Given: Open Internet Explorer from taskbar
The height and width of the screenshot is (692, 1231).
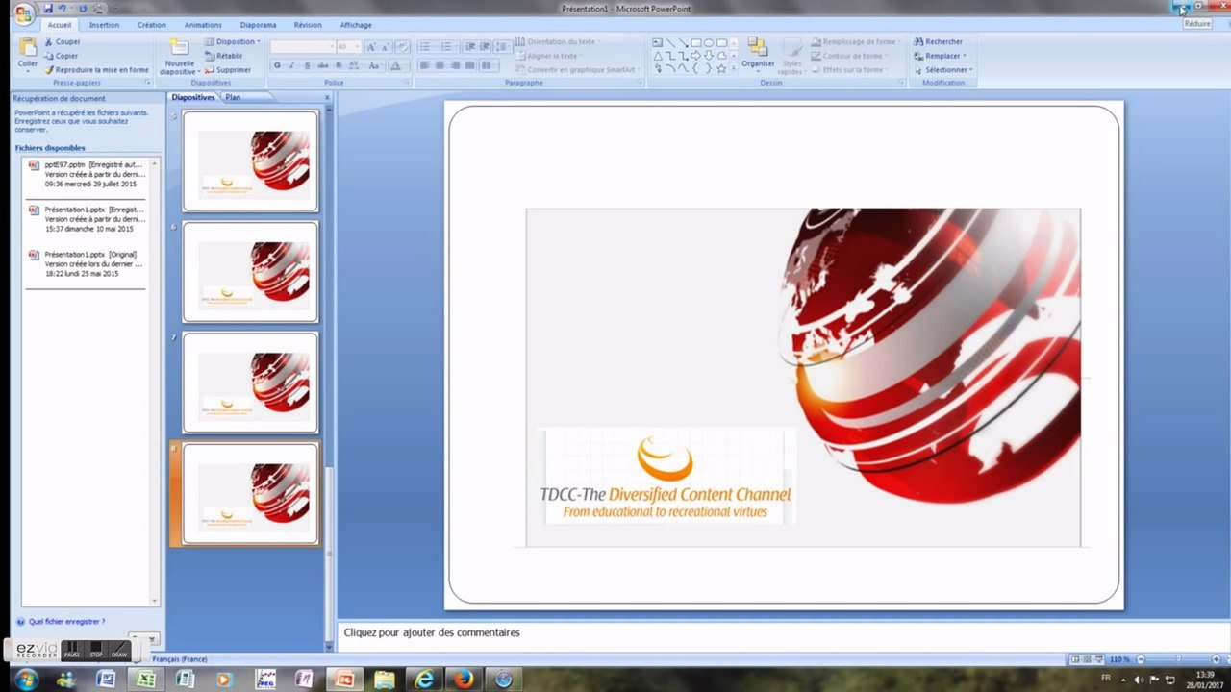Looking at the screenshot, I should click(x=423, y=679).
